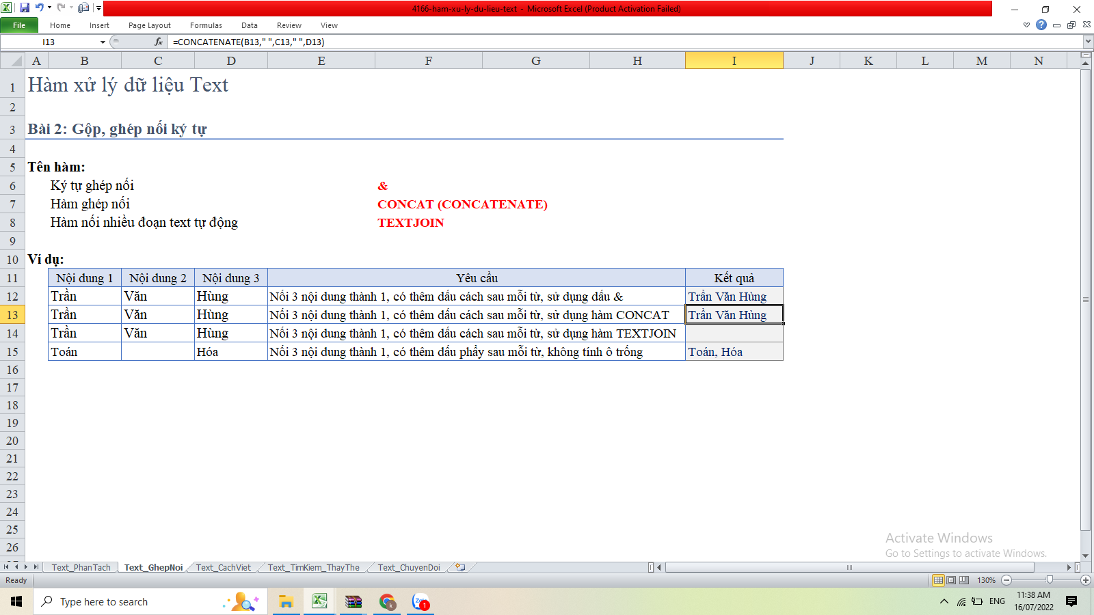Screen dimensions: 1094x615
Task: Click the zoom slider handle
Action: (1050, 580)
